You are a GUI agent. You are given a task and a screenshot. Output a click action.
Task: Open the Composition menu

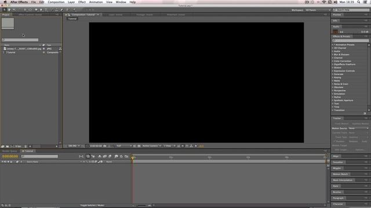coord(56,2)
